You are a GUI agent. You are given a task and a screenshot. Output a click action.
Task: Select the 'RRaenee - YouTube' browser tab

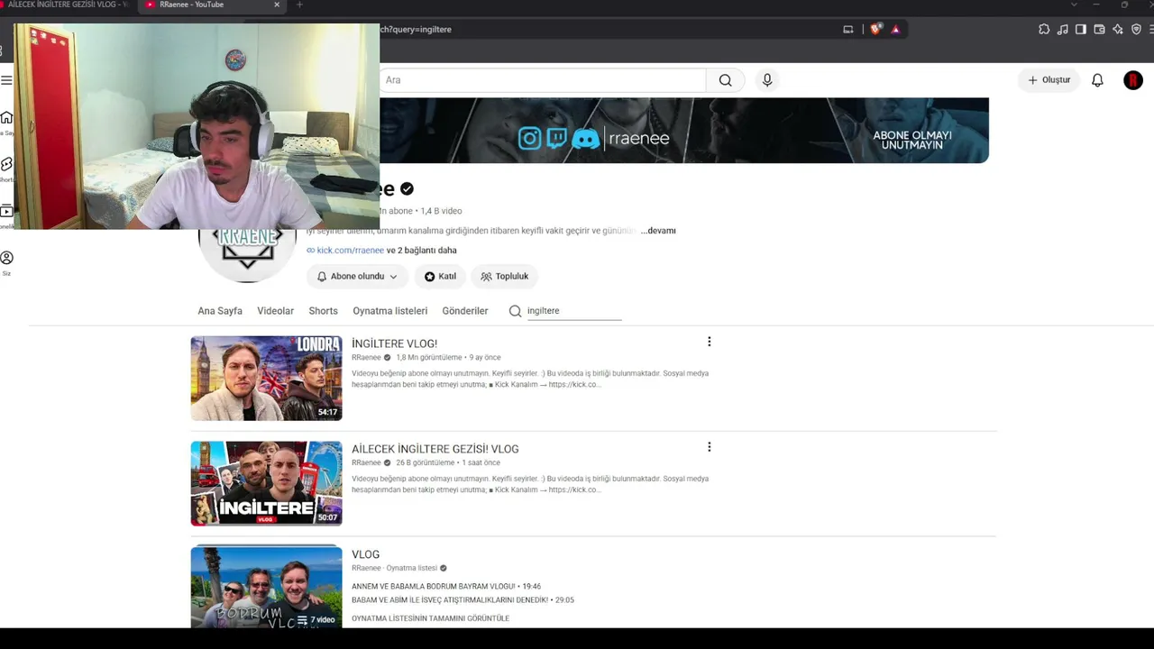(x=212, y=5)
